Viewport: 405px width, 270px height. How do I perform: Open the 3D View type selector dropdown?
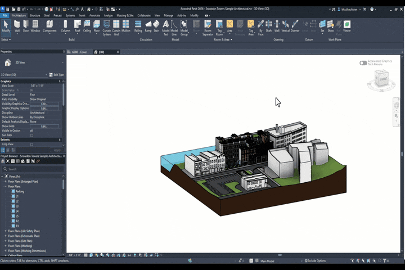(x=62, y=62)
